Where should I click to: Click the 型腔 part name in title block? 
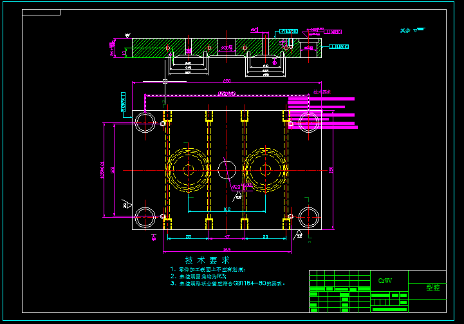click(x=433, y=287)
